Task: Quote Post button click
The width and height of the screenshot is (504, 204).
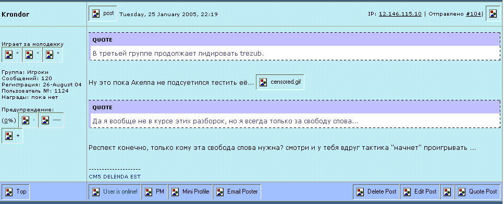Action: click(x=477, y=192)
